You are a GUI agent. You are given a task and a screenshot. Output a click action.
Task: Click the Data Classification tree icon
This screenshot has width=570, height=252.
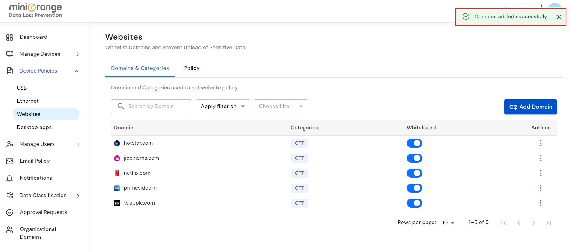click(10, 195)
